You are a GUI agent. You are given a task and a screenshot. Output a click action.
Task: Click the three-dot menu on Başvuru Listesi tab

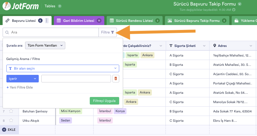[47, 21]
